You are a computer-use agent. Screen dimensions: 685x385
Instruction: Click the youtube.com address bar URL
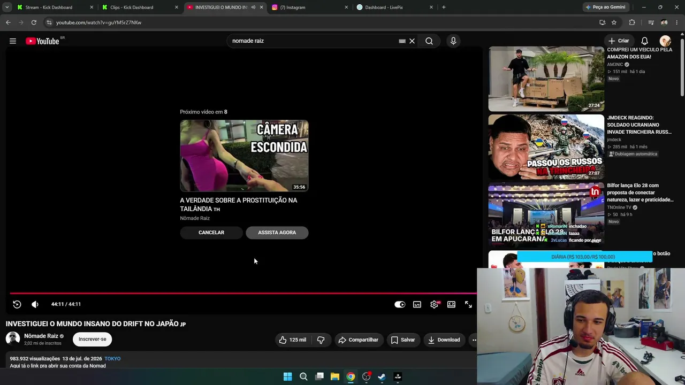point(99,22)
